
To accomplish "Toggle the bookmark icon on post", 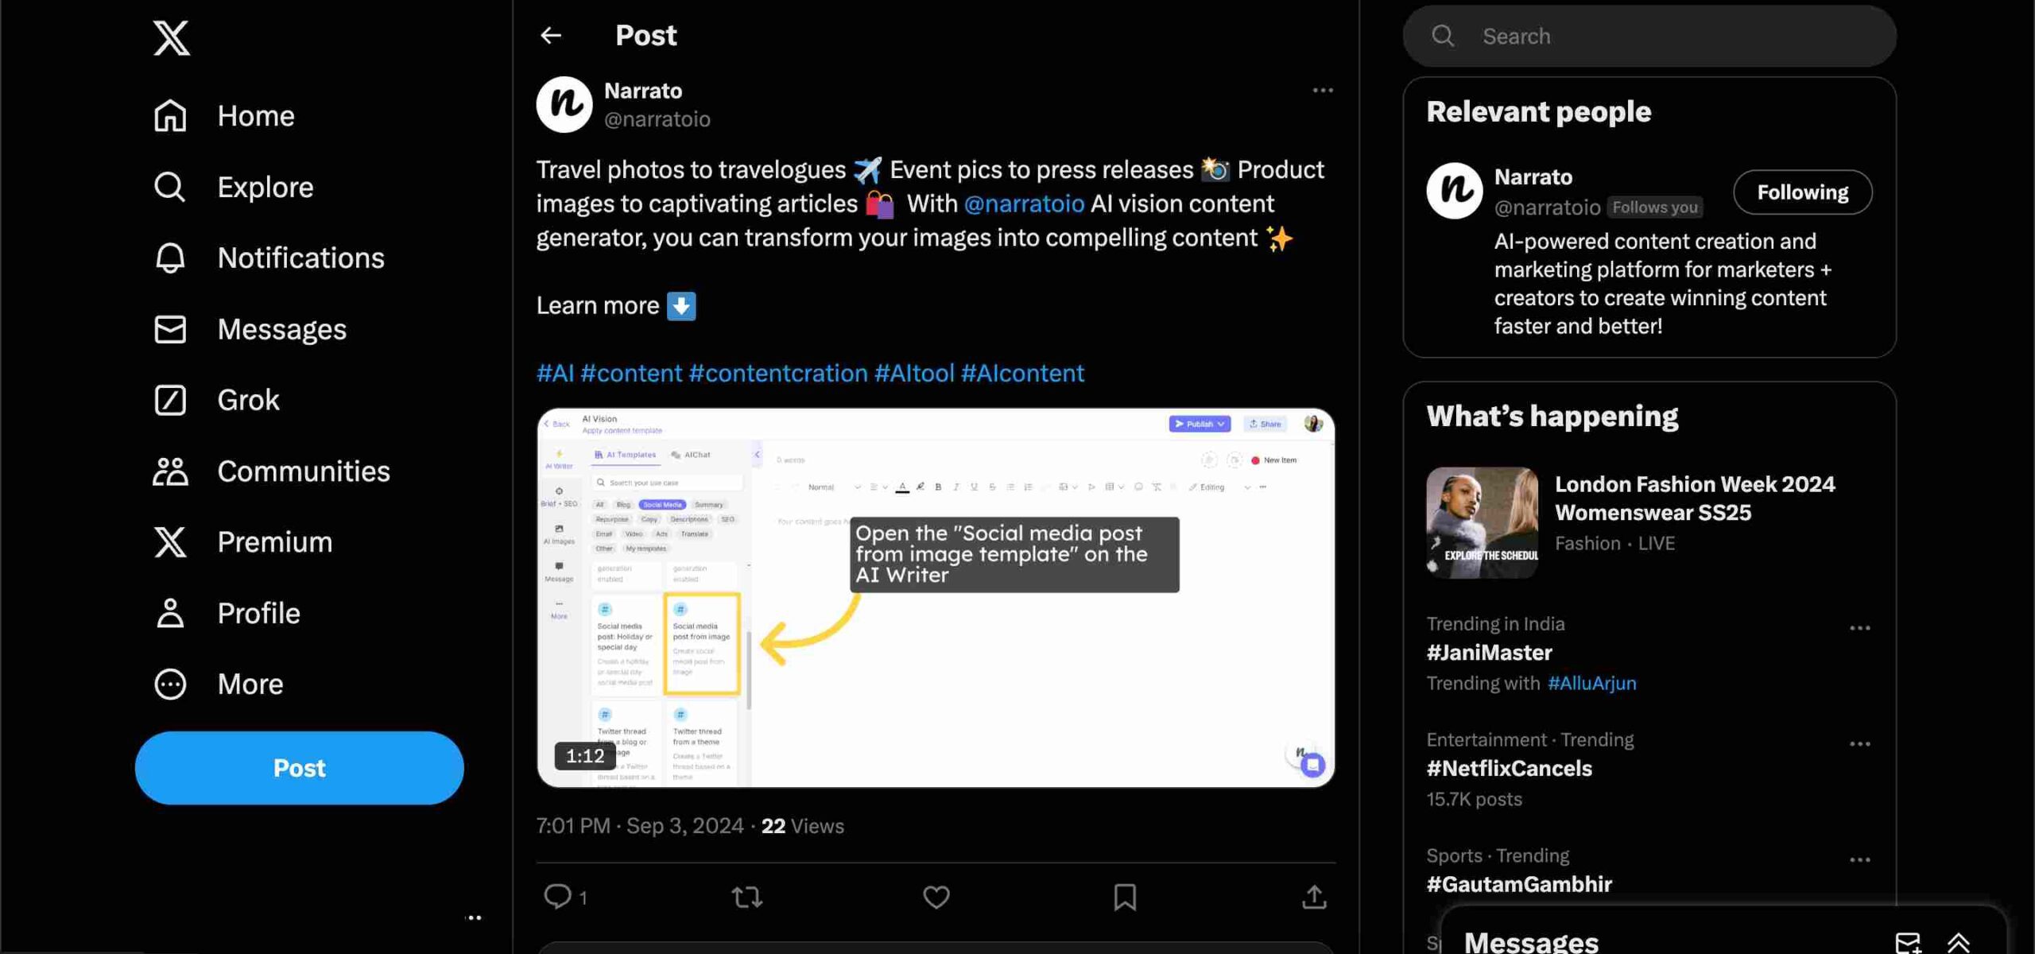I will click(1122, 897).
